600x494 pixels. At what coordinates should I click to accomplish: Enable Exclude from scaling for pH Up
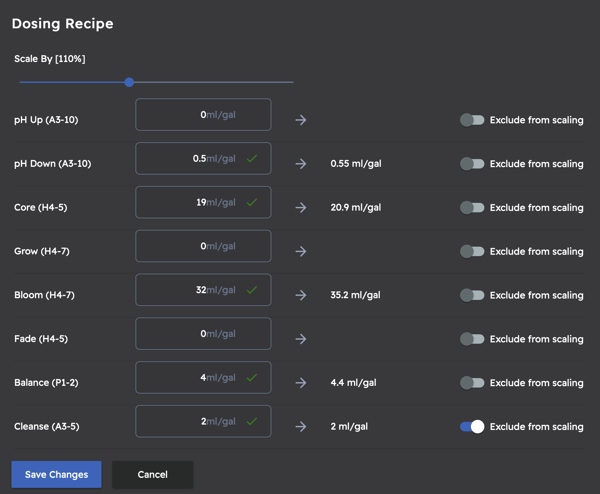coord(472,120)
